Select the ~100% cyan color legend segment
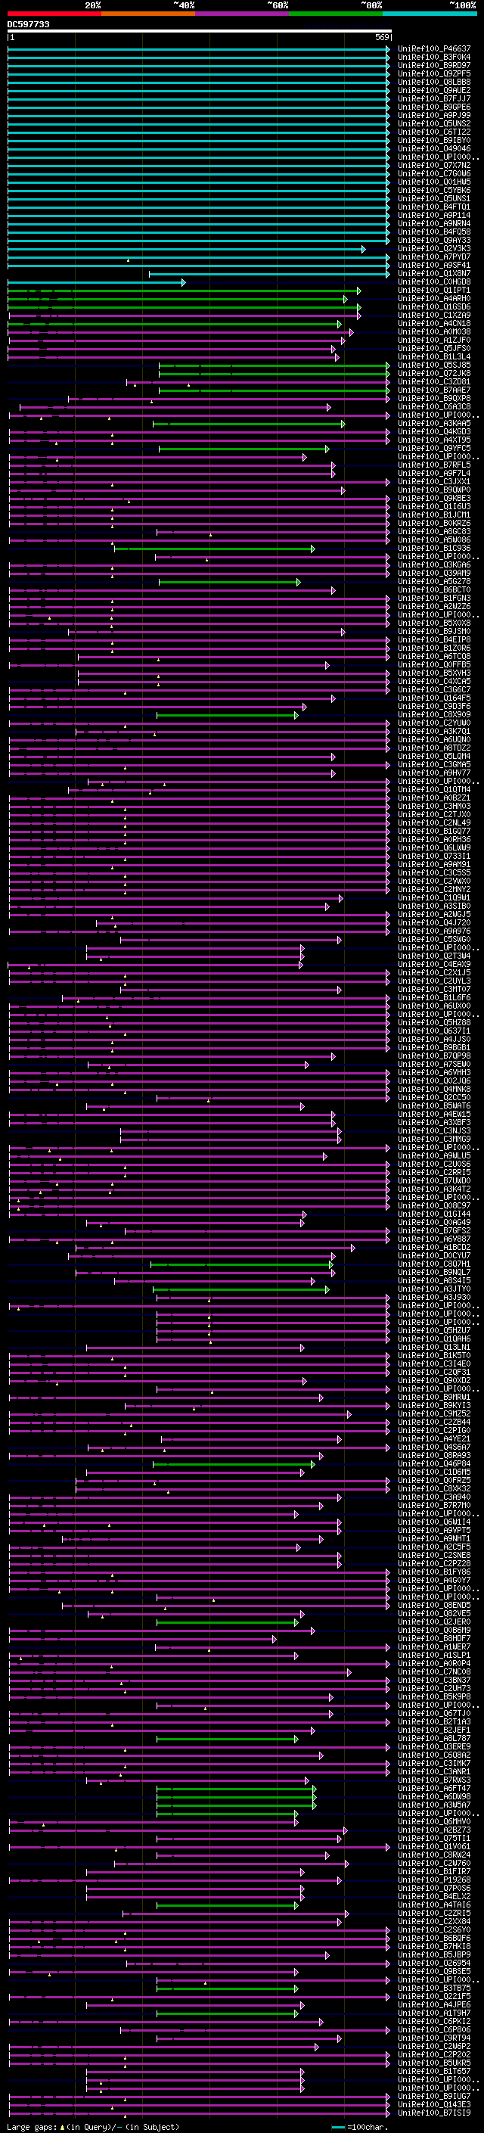The height and width of the screenshot is (2133, 484). pos(430,14)
